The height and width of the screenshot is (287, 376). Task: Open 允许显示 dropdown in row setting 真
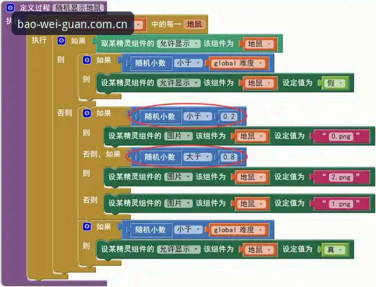click(x=179, y=249)
